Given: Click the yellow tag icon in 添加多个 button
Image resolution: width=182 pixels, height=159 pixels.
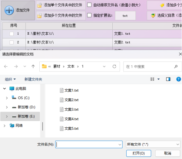Looking at the screenshot, I should pyautogui.click(x=162, y=5).
